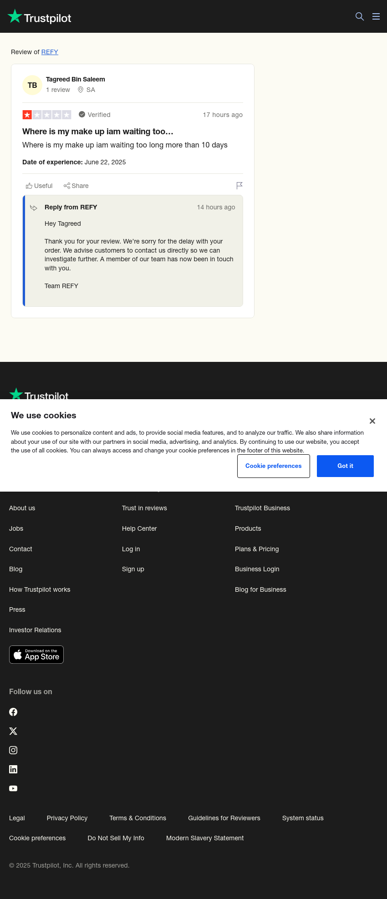Close the cookie banner with X
The image size is (387, 899).
tap(372, 421)
